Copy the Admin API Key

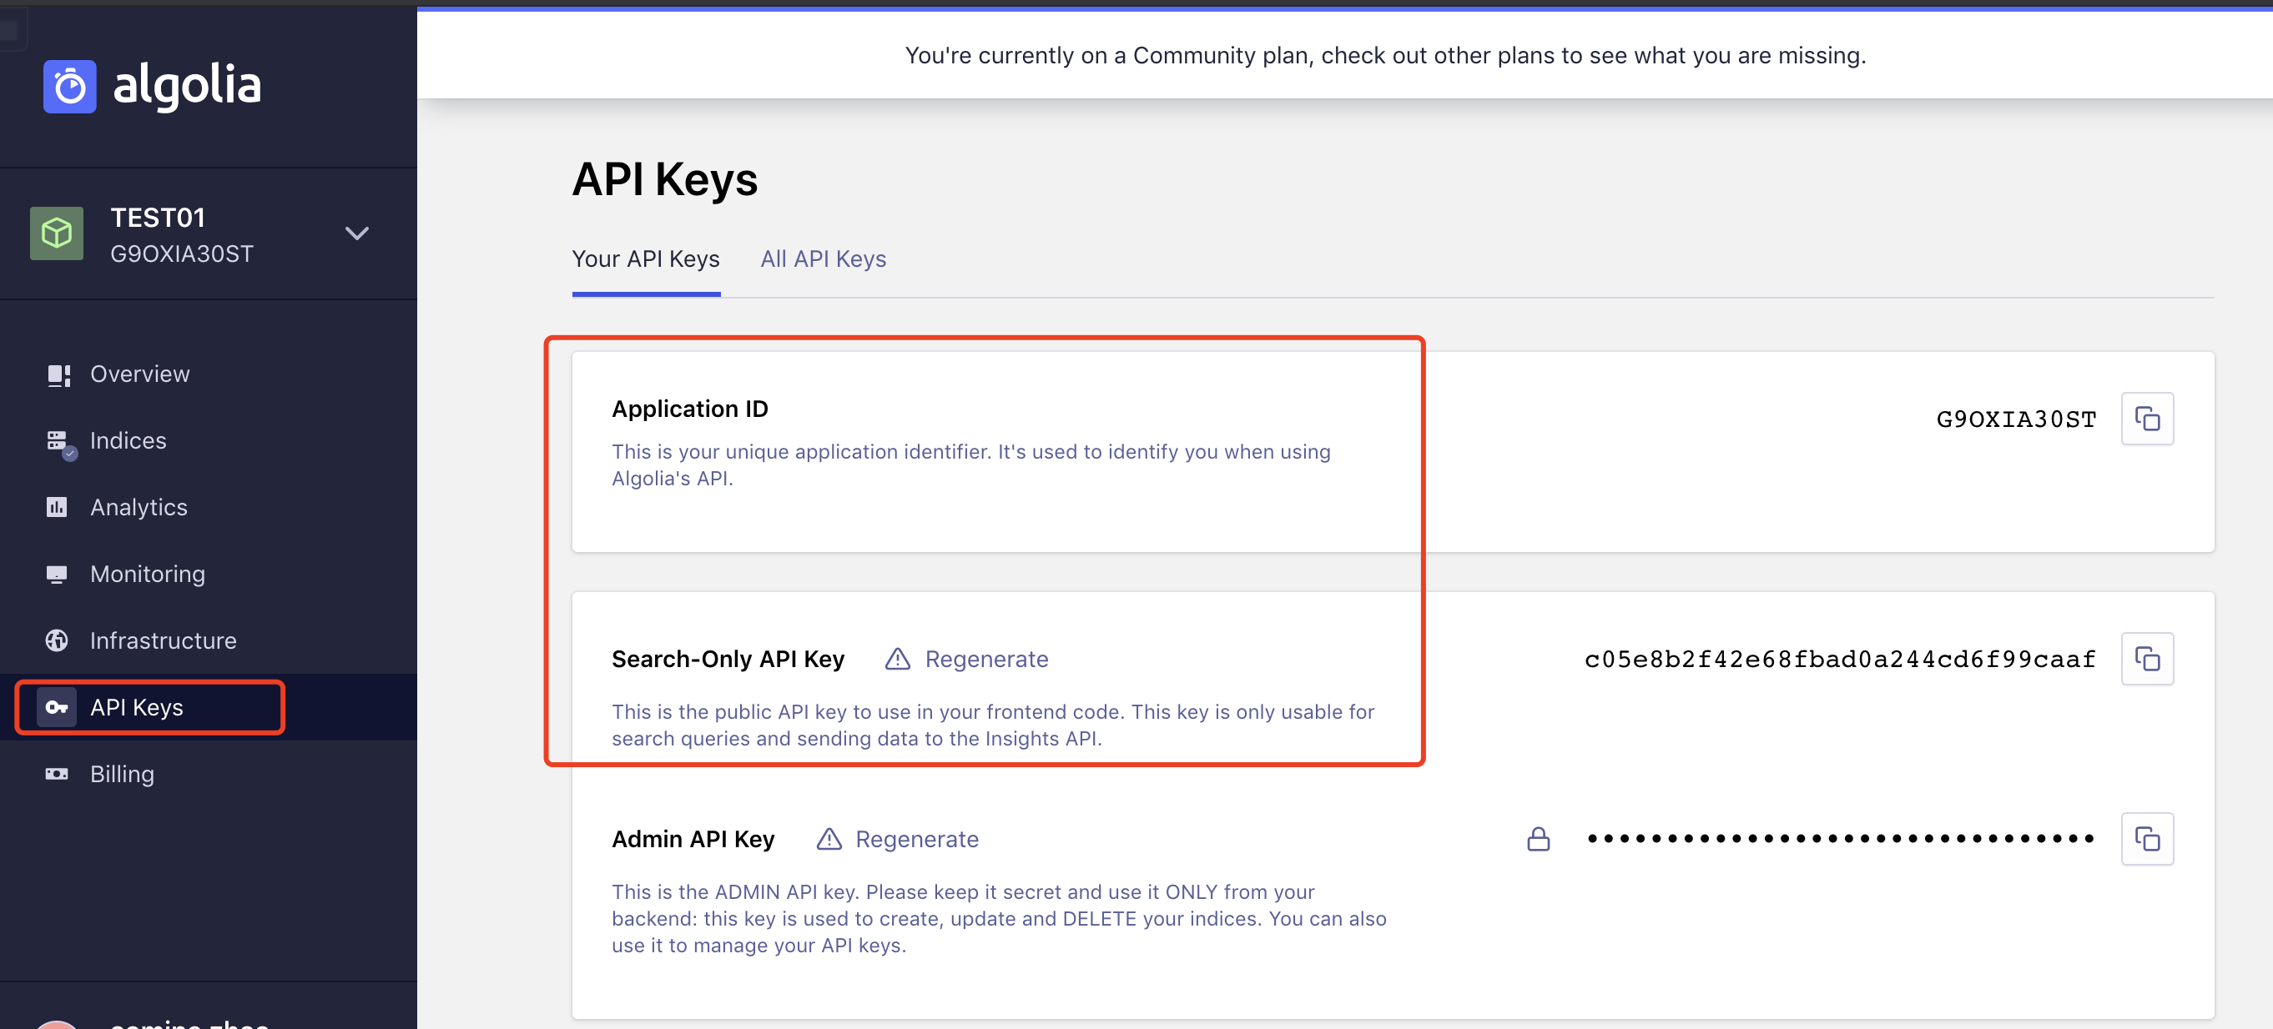pos(2146,839)
